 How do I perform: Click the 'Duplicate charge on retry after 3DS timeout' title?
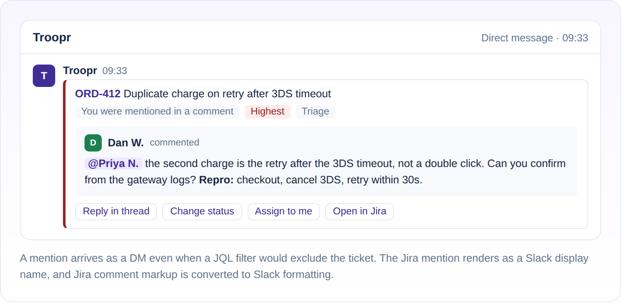pyautogui.click(x=227, y=94)
